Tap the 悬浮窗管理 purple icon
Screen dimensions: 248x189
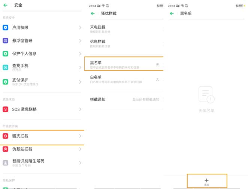click(6, 41)
